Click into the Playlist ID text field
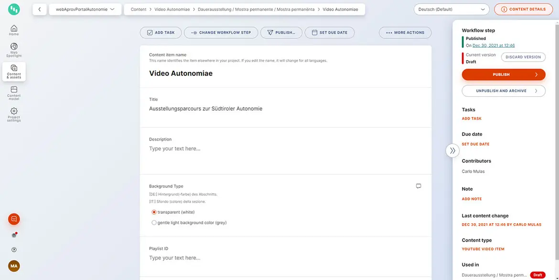 click(x=285, y=258)
